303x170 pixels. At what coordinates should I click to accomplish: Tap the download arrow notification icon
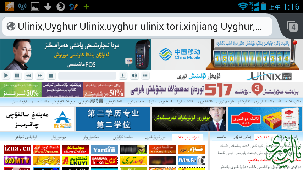point(48,7)
